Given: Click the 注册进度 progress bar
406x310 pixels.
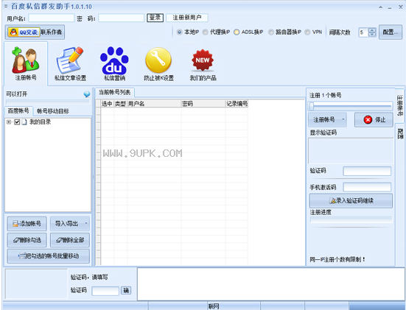Looking at the screenshot, I should [x=351, y=219].
